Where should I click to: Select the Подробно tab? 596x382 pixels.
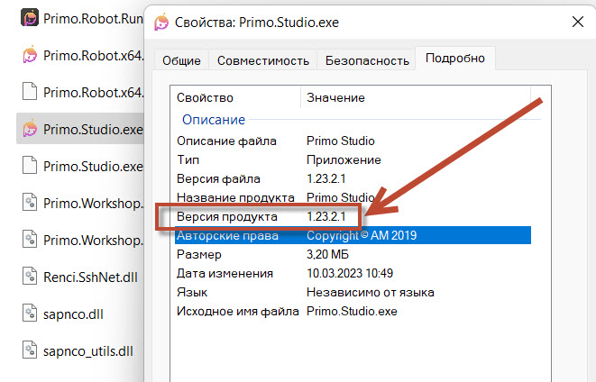[x=455, y=58]
